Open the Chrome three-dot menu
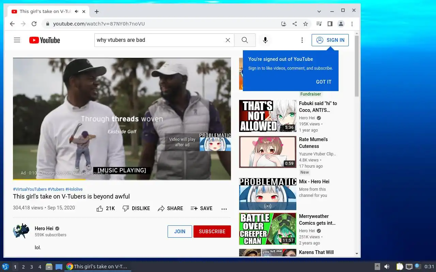Viewport: 436px width, 272px height. click(x=352, y=24)
